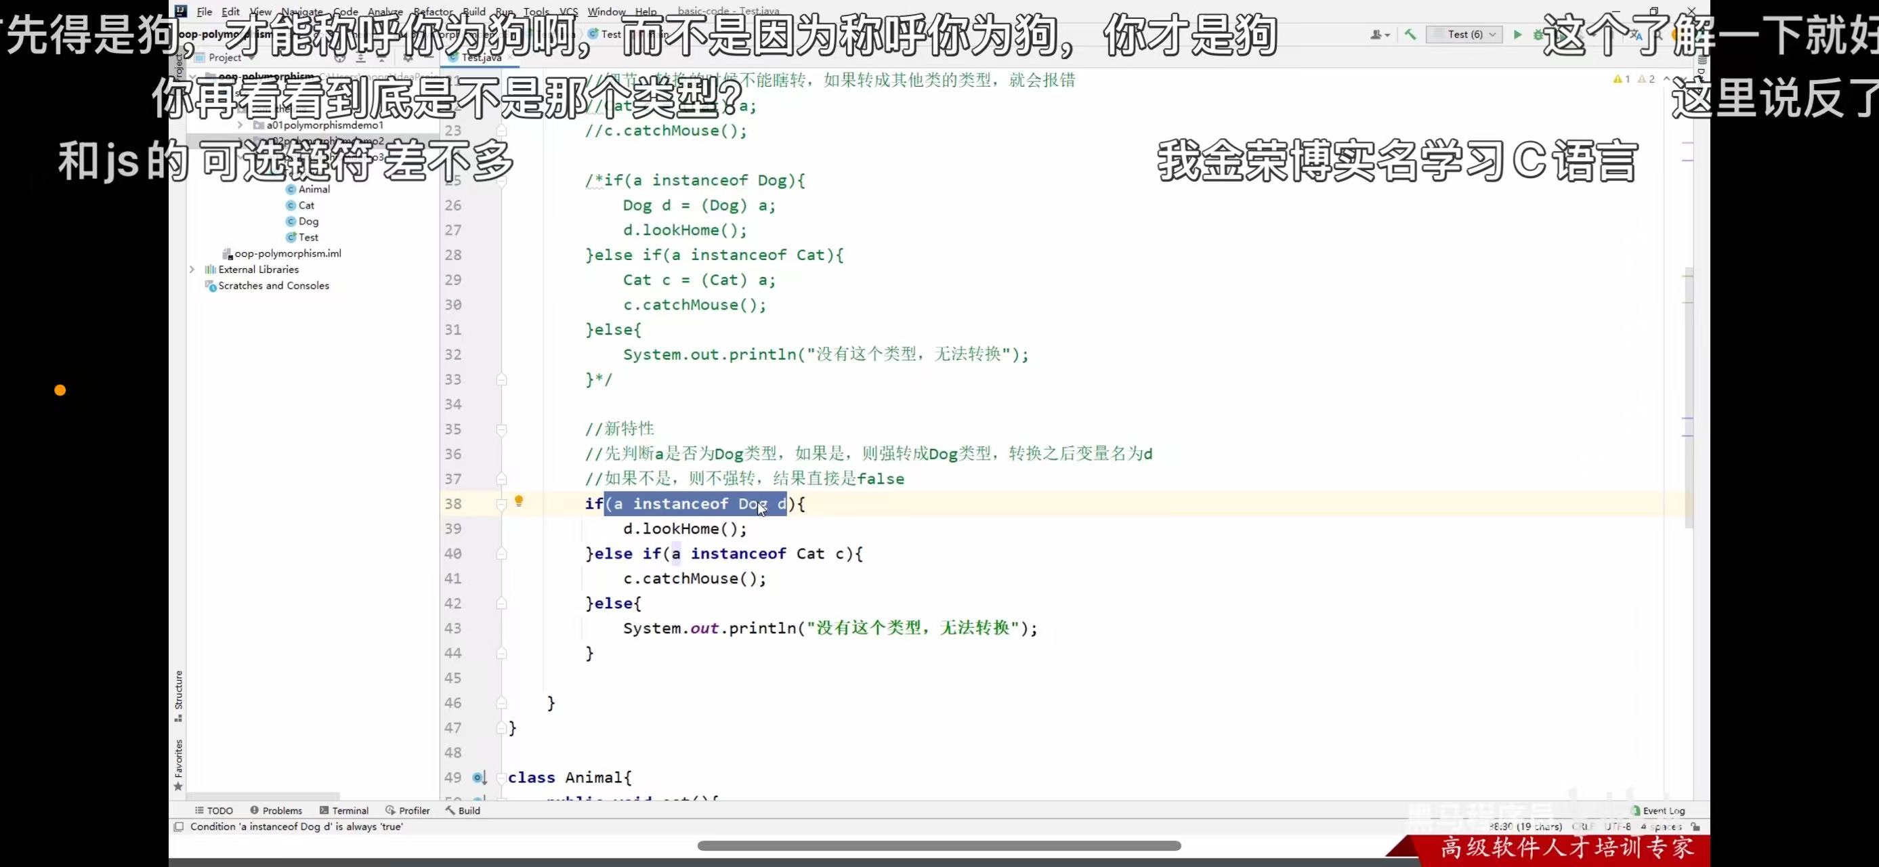1879x867 pixels.
Task: Click the video progress bar handle
Action: (939, 846)
